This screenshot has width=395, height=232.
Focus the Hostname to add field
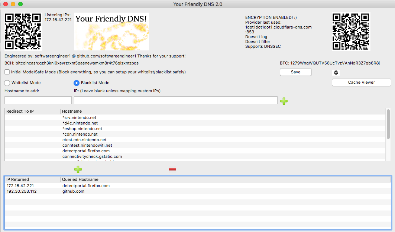coord(38,100)
